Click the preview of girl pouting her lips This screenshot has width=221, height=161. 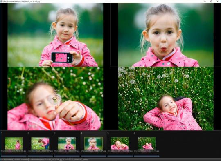166,35
